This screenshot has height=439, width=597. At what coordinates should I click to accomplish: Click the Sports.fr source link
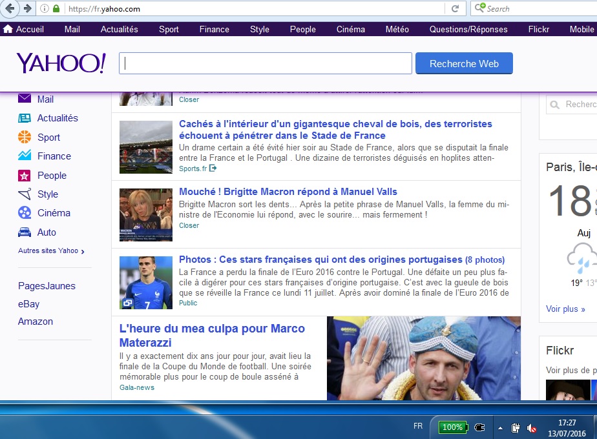(193, 168)
